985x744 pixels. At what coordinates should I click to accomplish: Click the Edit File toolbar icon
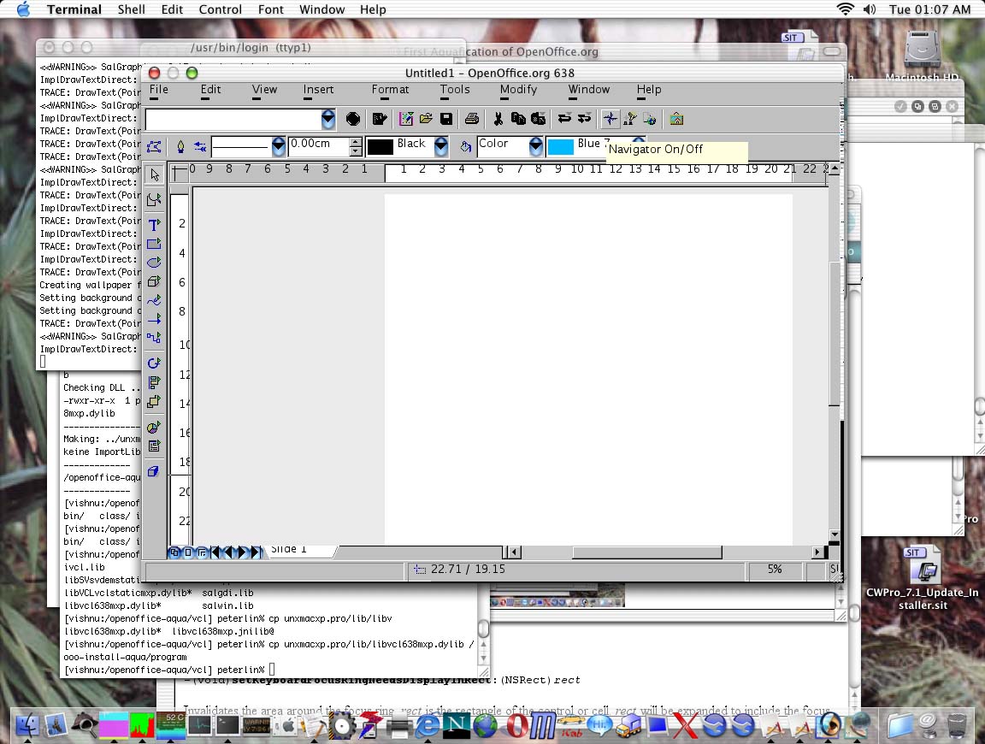[x=380, y=119]
